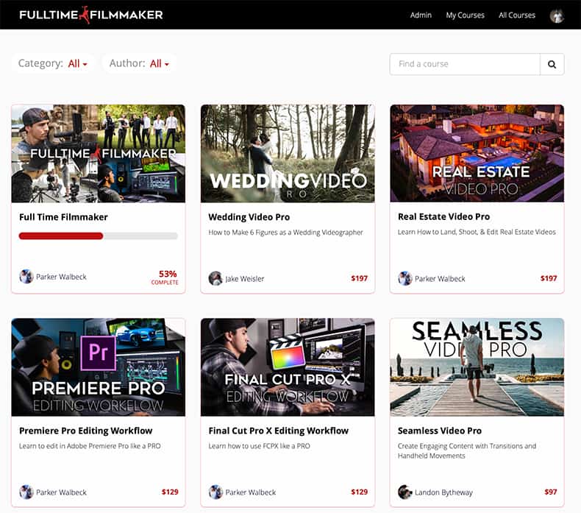This screenshot has width=581, height=513.
Task: Open the Full Time Filmmaker course thumbnail
Action: 99,154
